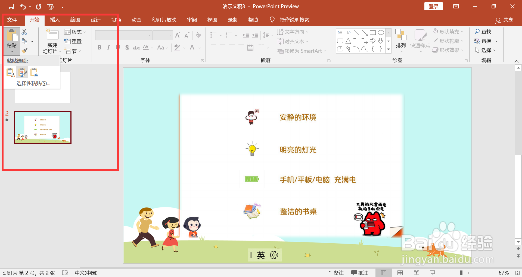522x277 pixels.
Task: Switch to the Insert (插入) tab
Action: tap(55, 20)
